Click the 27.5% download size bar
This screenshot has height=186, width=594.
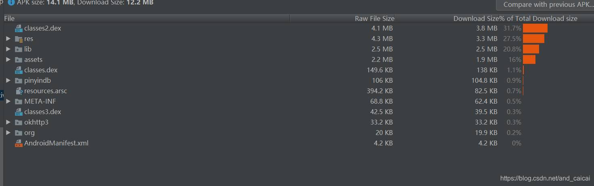click(533, 39)
